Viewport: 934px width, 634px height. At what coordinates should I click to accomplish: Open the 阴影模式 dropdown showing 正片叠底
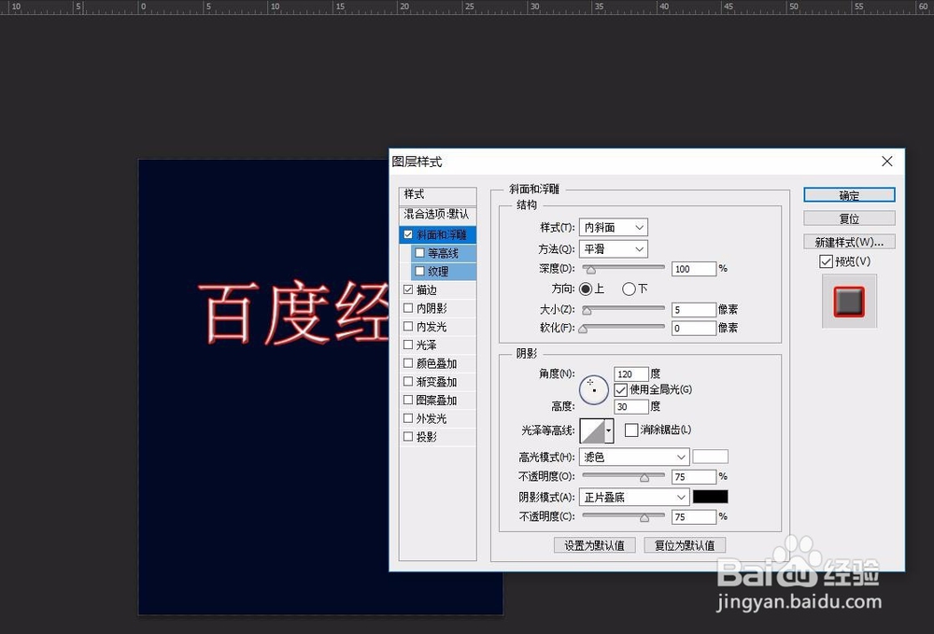pyautogui.click(x=633, y=497)
